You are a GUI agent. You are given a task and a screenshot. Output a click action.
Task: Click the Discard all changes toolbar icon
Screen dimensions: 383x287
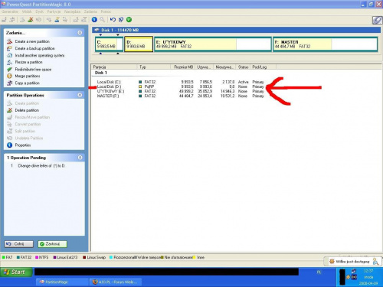(121, 20)
